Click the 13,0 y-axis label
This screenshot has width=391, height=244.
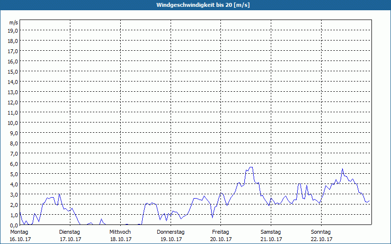[x=13, y=92]
